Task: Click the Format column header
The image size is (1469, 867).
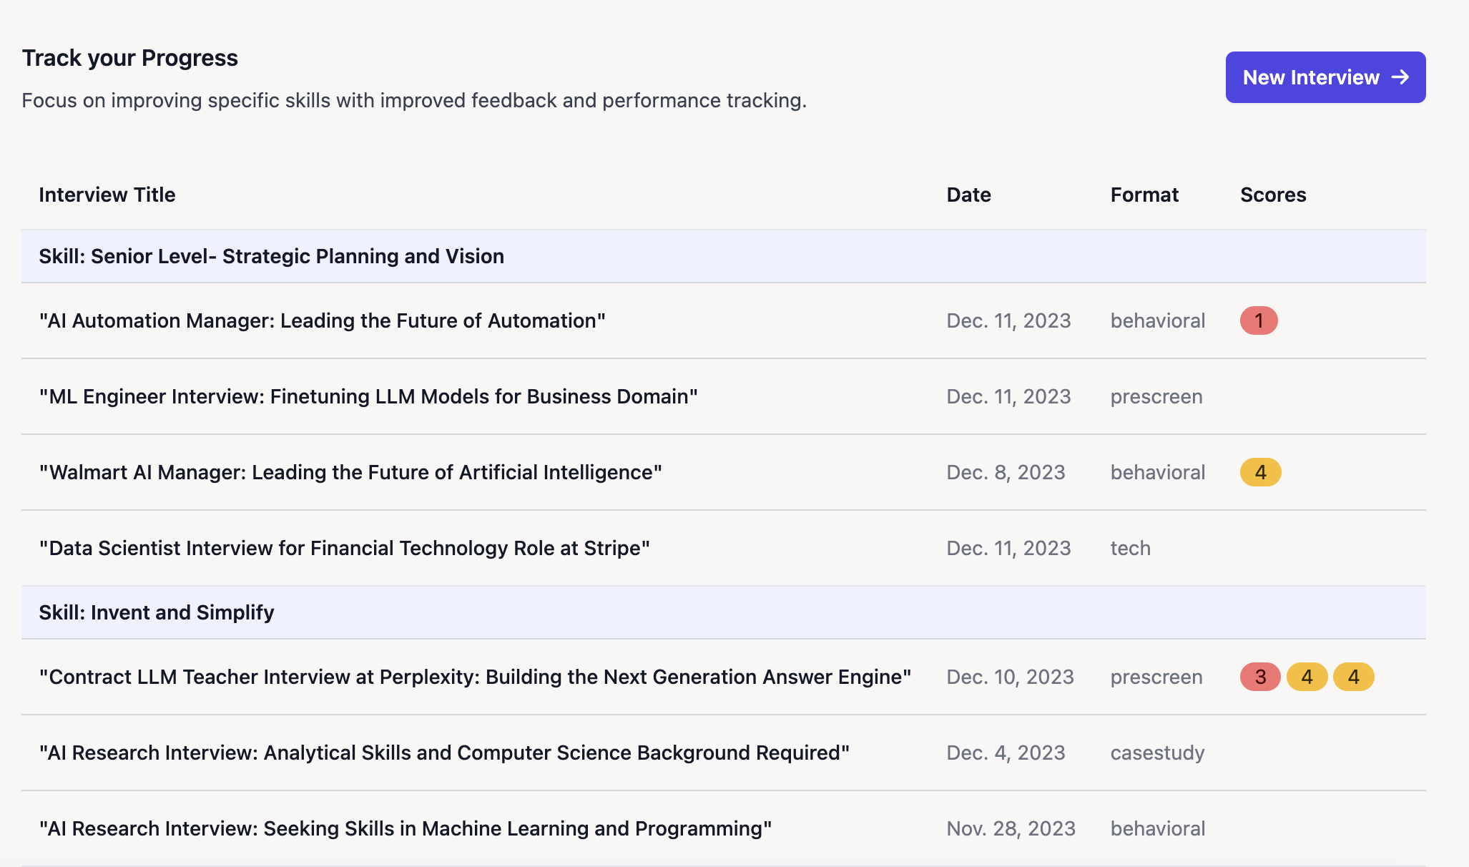Action: tap(1144, 195)
